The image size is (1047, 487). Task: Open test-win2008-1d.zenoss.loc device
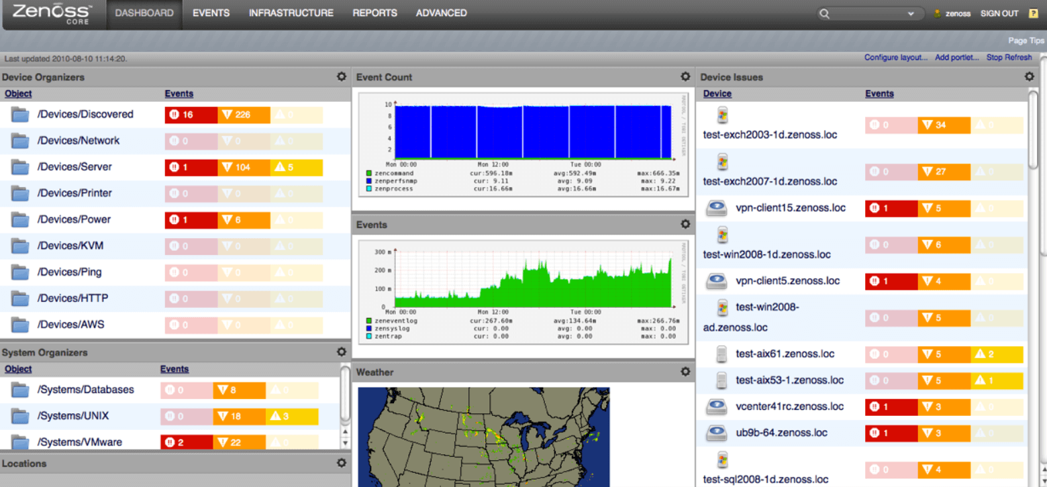(766, 255)
